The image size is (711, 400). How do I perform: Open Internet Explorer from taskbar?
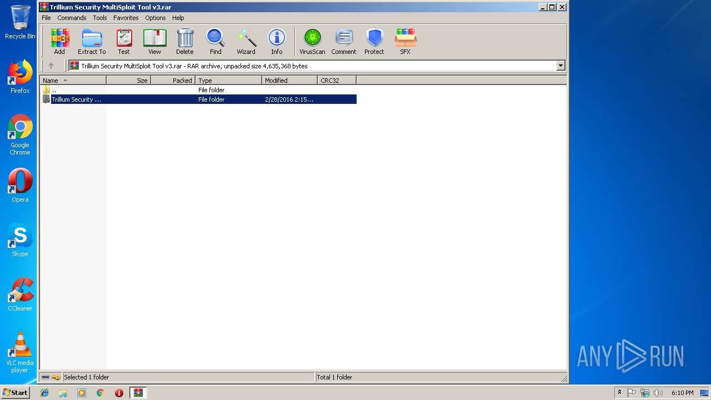tap(44, 393)
